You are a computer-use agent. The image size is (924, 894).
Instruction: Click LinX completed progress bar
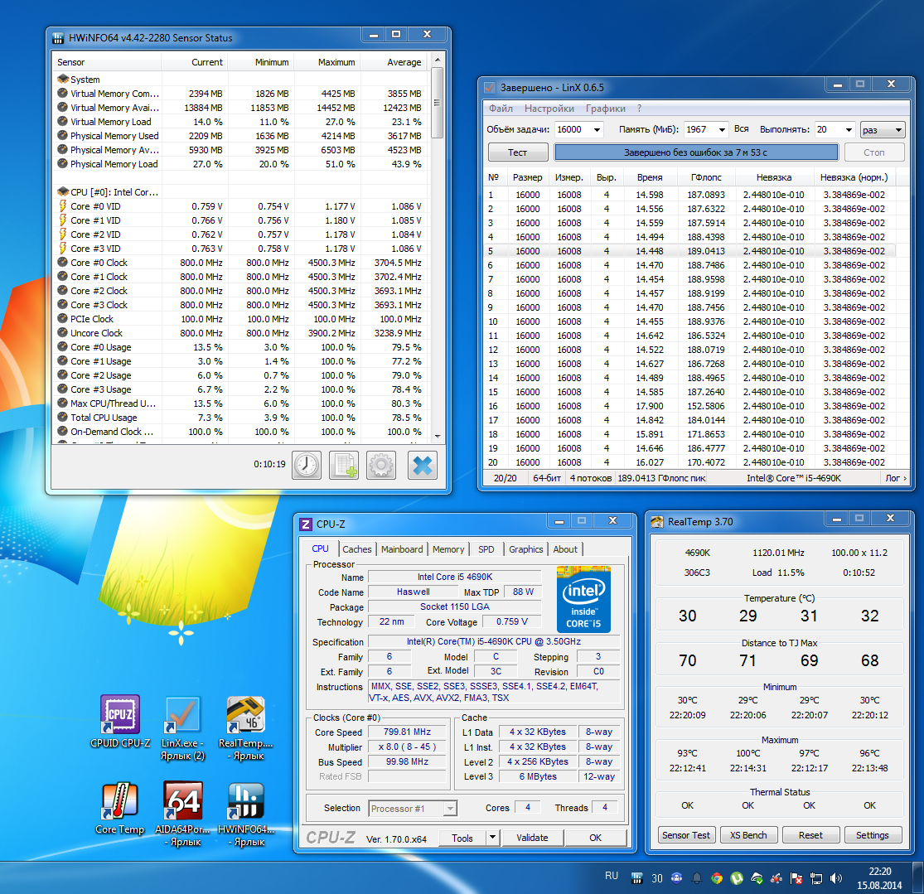point(696,152)
